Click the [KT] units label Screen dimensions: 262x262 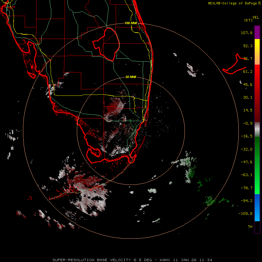[x=249, y=20]
